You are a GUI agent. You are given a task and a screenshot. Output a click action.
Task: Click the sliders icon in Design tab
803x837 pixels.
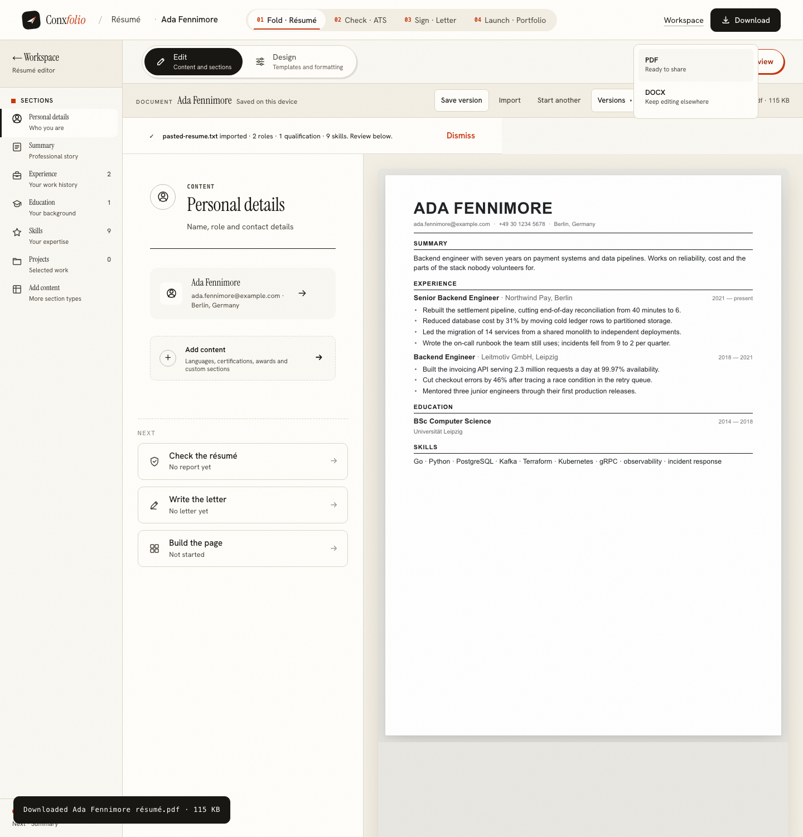tap(260, 62)
